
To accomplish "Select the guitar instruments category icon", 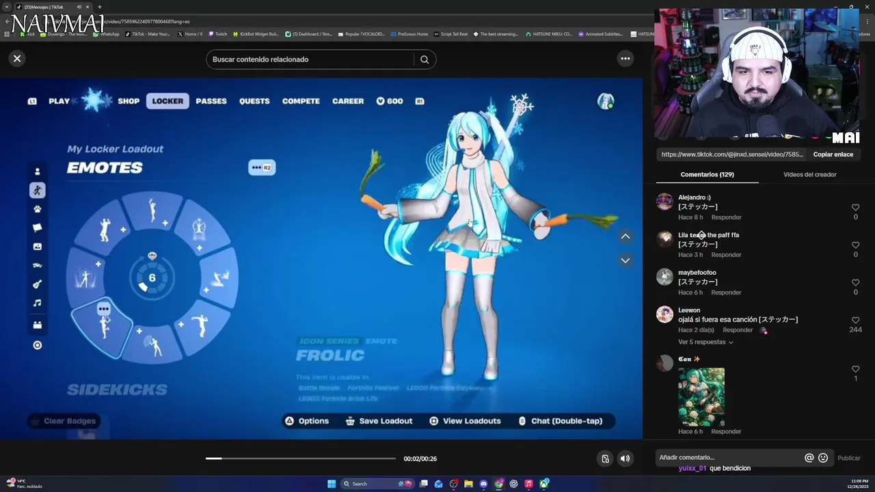I will point(38,284).
